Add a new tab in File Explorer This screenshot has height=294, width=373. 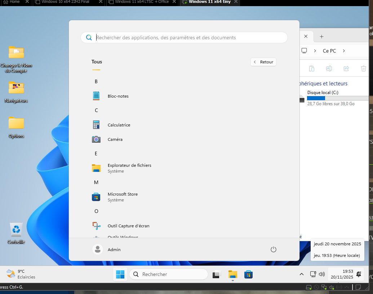tap(322, 36)
